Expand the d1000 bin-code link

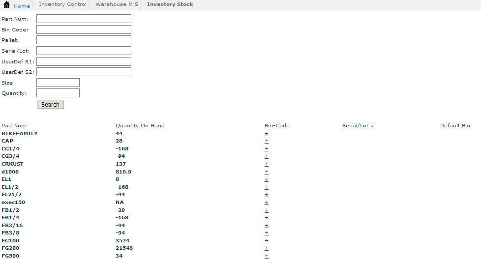(x=267, y=172)
